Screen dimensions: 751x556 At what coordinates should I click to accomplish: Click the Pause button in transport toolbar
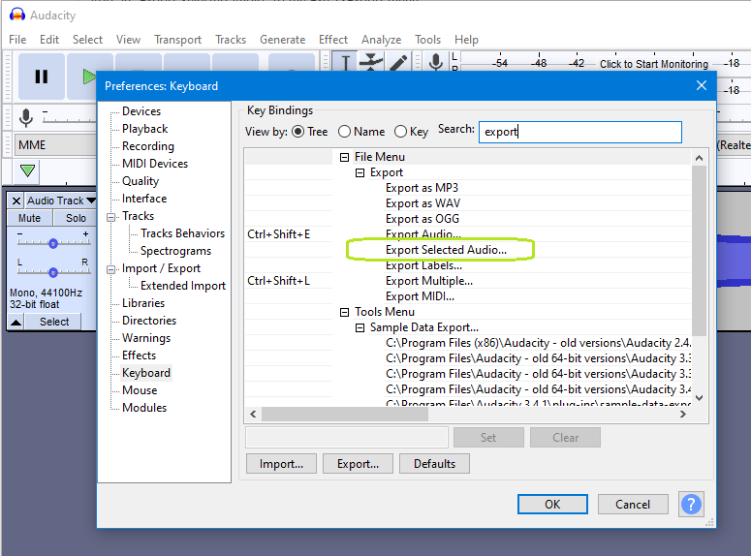tap(42, 77)
